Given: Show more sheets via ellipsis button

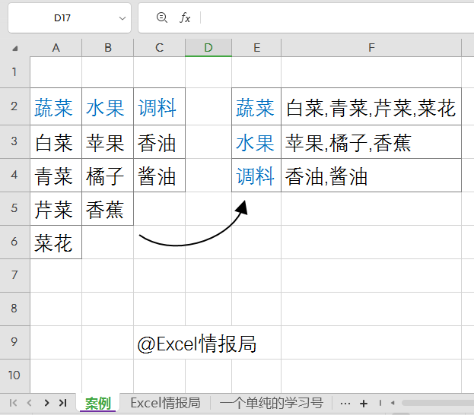Looking at the screenshot, I should (345, 404).
